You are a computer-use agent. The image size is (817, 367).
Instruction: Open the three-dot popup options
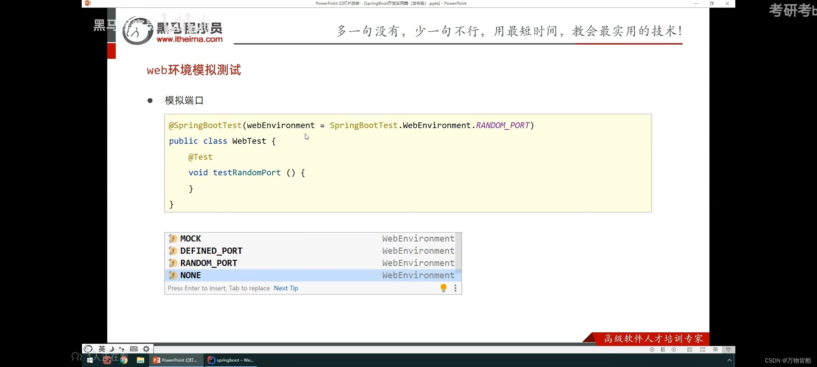tap(455, 288)
